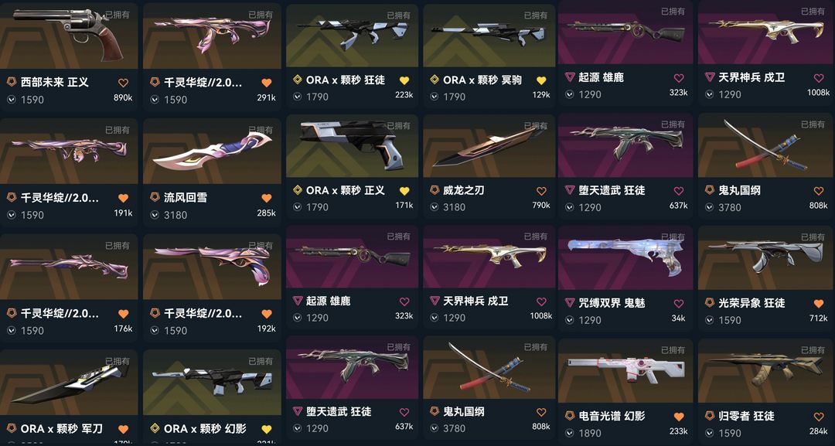Select the 威龙之刃 blade preview image
The height and width of the screenshot is (446, 835).
coord(489,146)
